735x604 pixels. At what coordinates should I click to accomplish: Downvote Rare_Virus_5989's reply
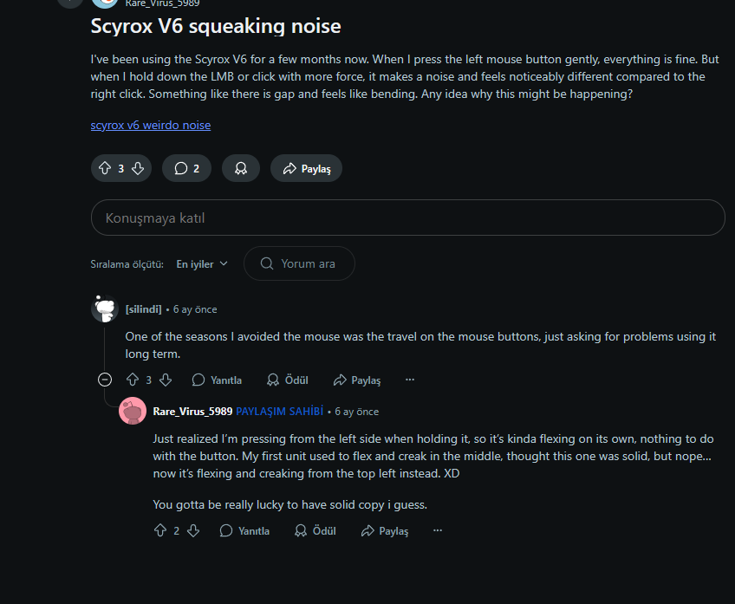(x=193, y=530)
